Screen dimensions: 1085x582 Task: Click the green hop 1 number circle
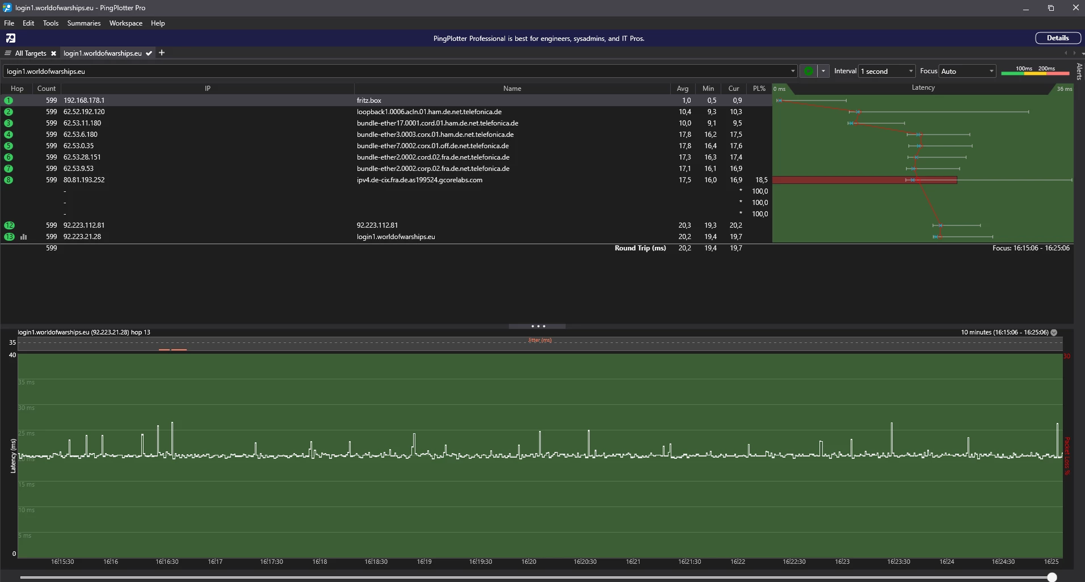pyautogui.click(x=9, y=101)
